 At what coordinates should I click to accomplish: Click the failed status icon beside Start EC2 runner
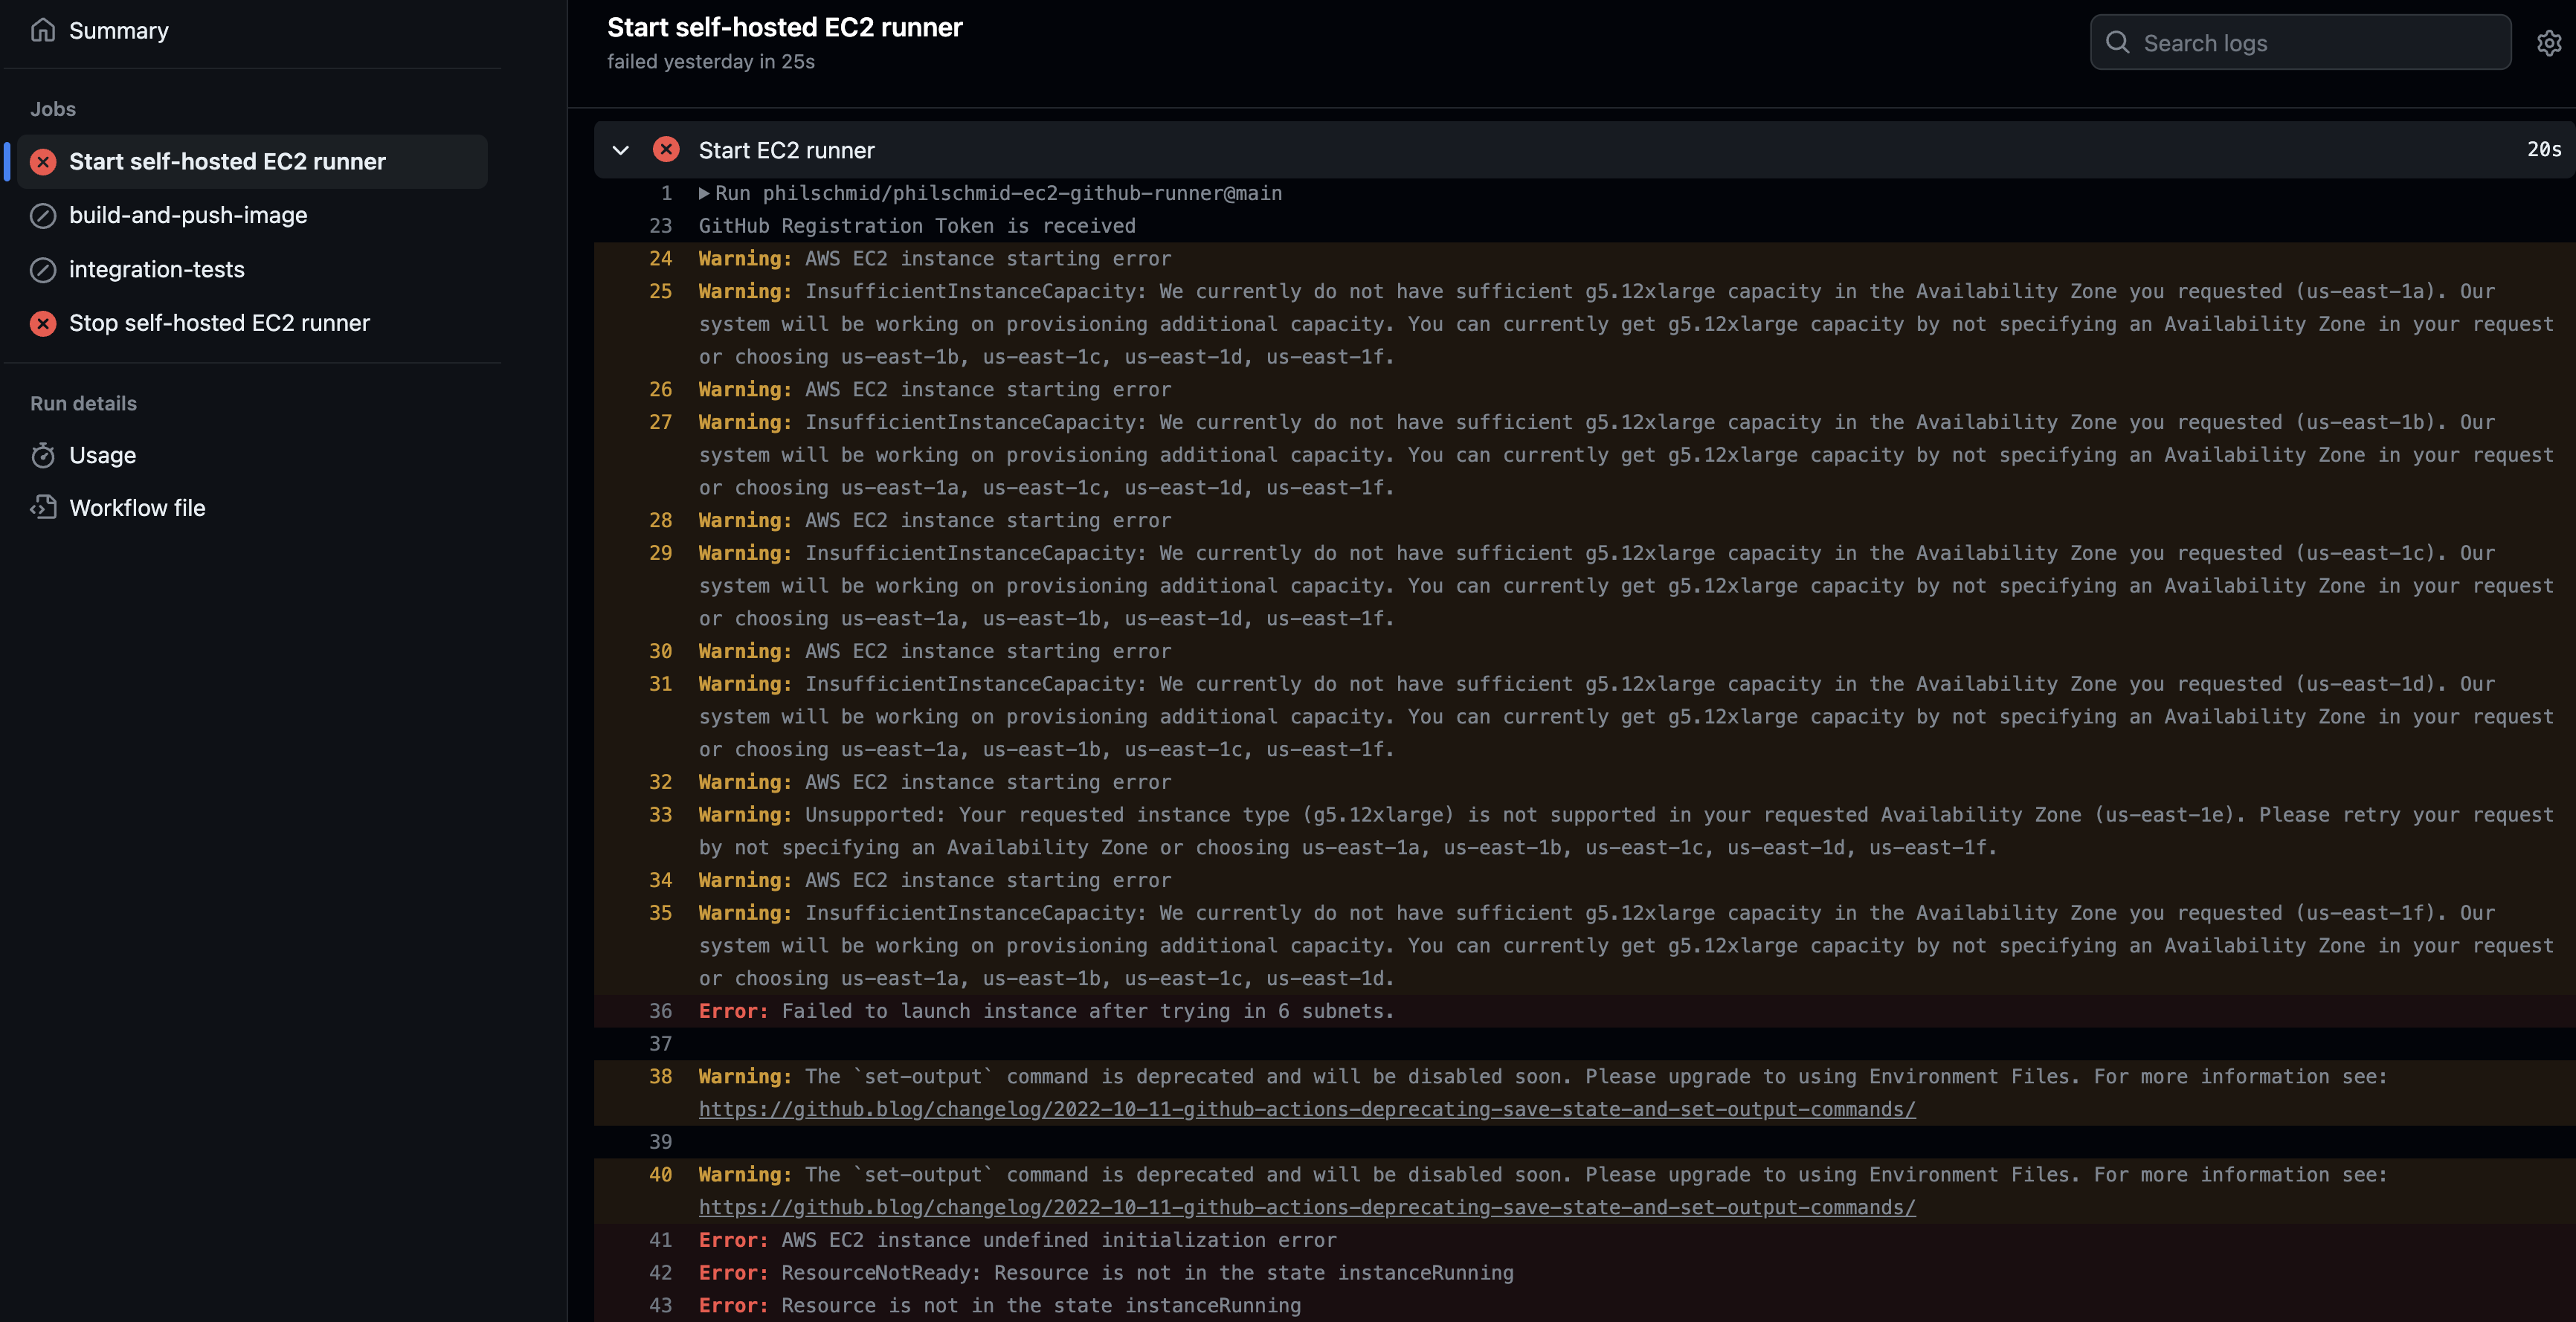pos(666,149)
